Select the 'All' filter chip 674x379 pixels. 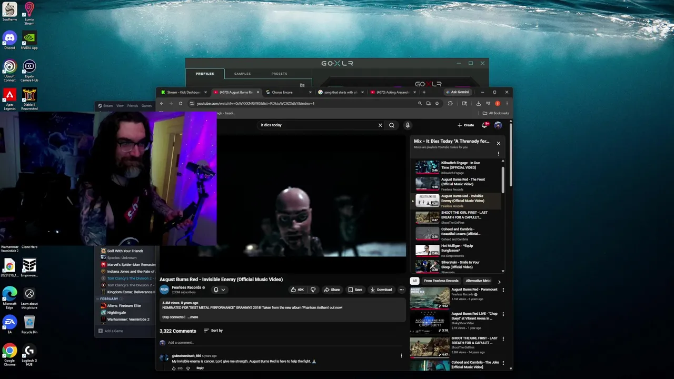coord(414,281)
